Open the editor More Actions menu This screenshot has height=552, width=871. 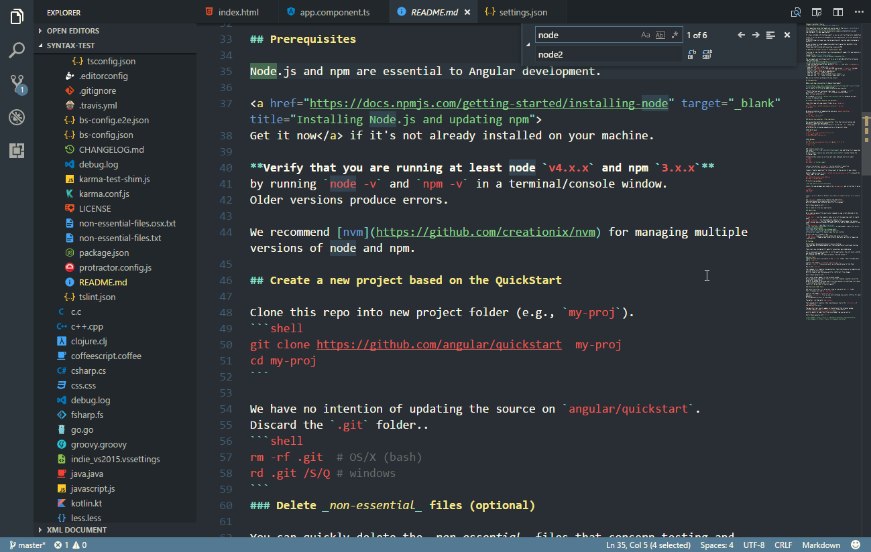point(858,12)
